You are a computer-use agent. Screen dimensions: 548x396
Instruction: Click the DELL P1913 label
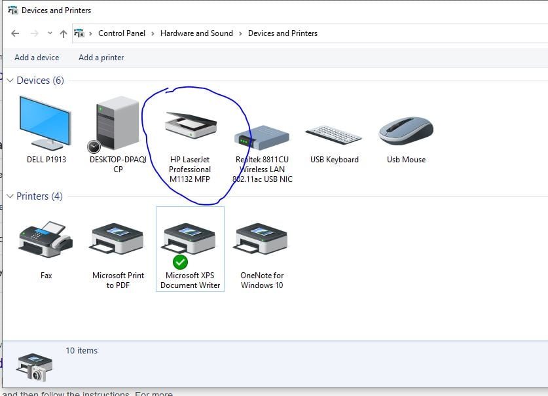tap(46, 159)
